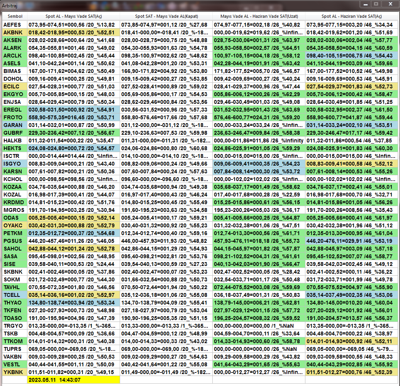Select the MGROS symbol cell

(x=15, y=210)
